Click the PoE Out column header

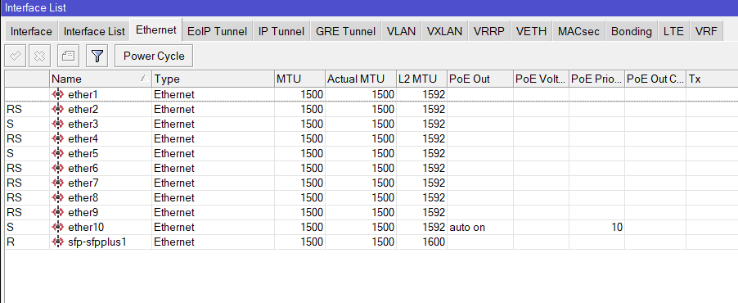[x=480, y=79]
